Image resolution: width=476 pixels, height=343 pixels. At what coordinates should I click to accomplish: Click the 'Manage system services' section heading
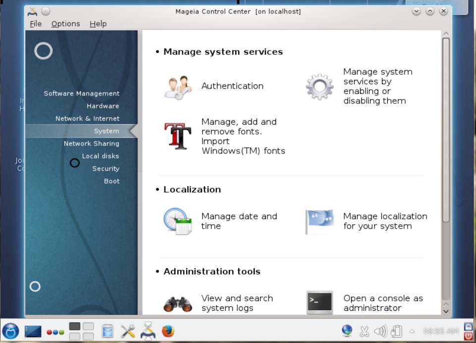[223, 51]
